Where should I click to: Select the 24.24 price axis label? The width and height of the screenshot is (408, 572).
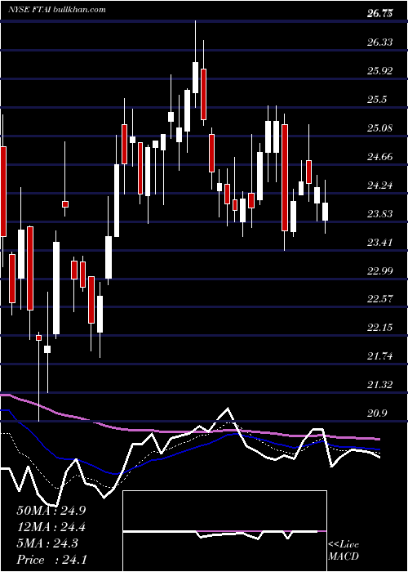[x=380, y=185]
